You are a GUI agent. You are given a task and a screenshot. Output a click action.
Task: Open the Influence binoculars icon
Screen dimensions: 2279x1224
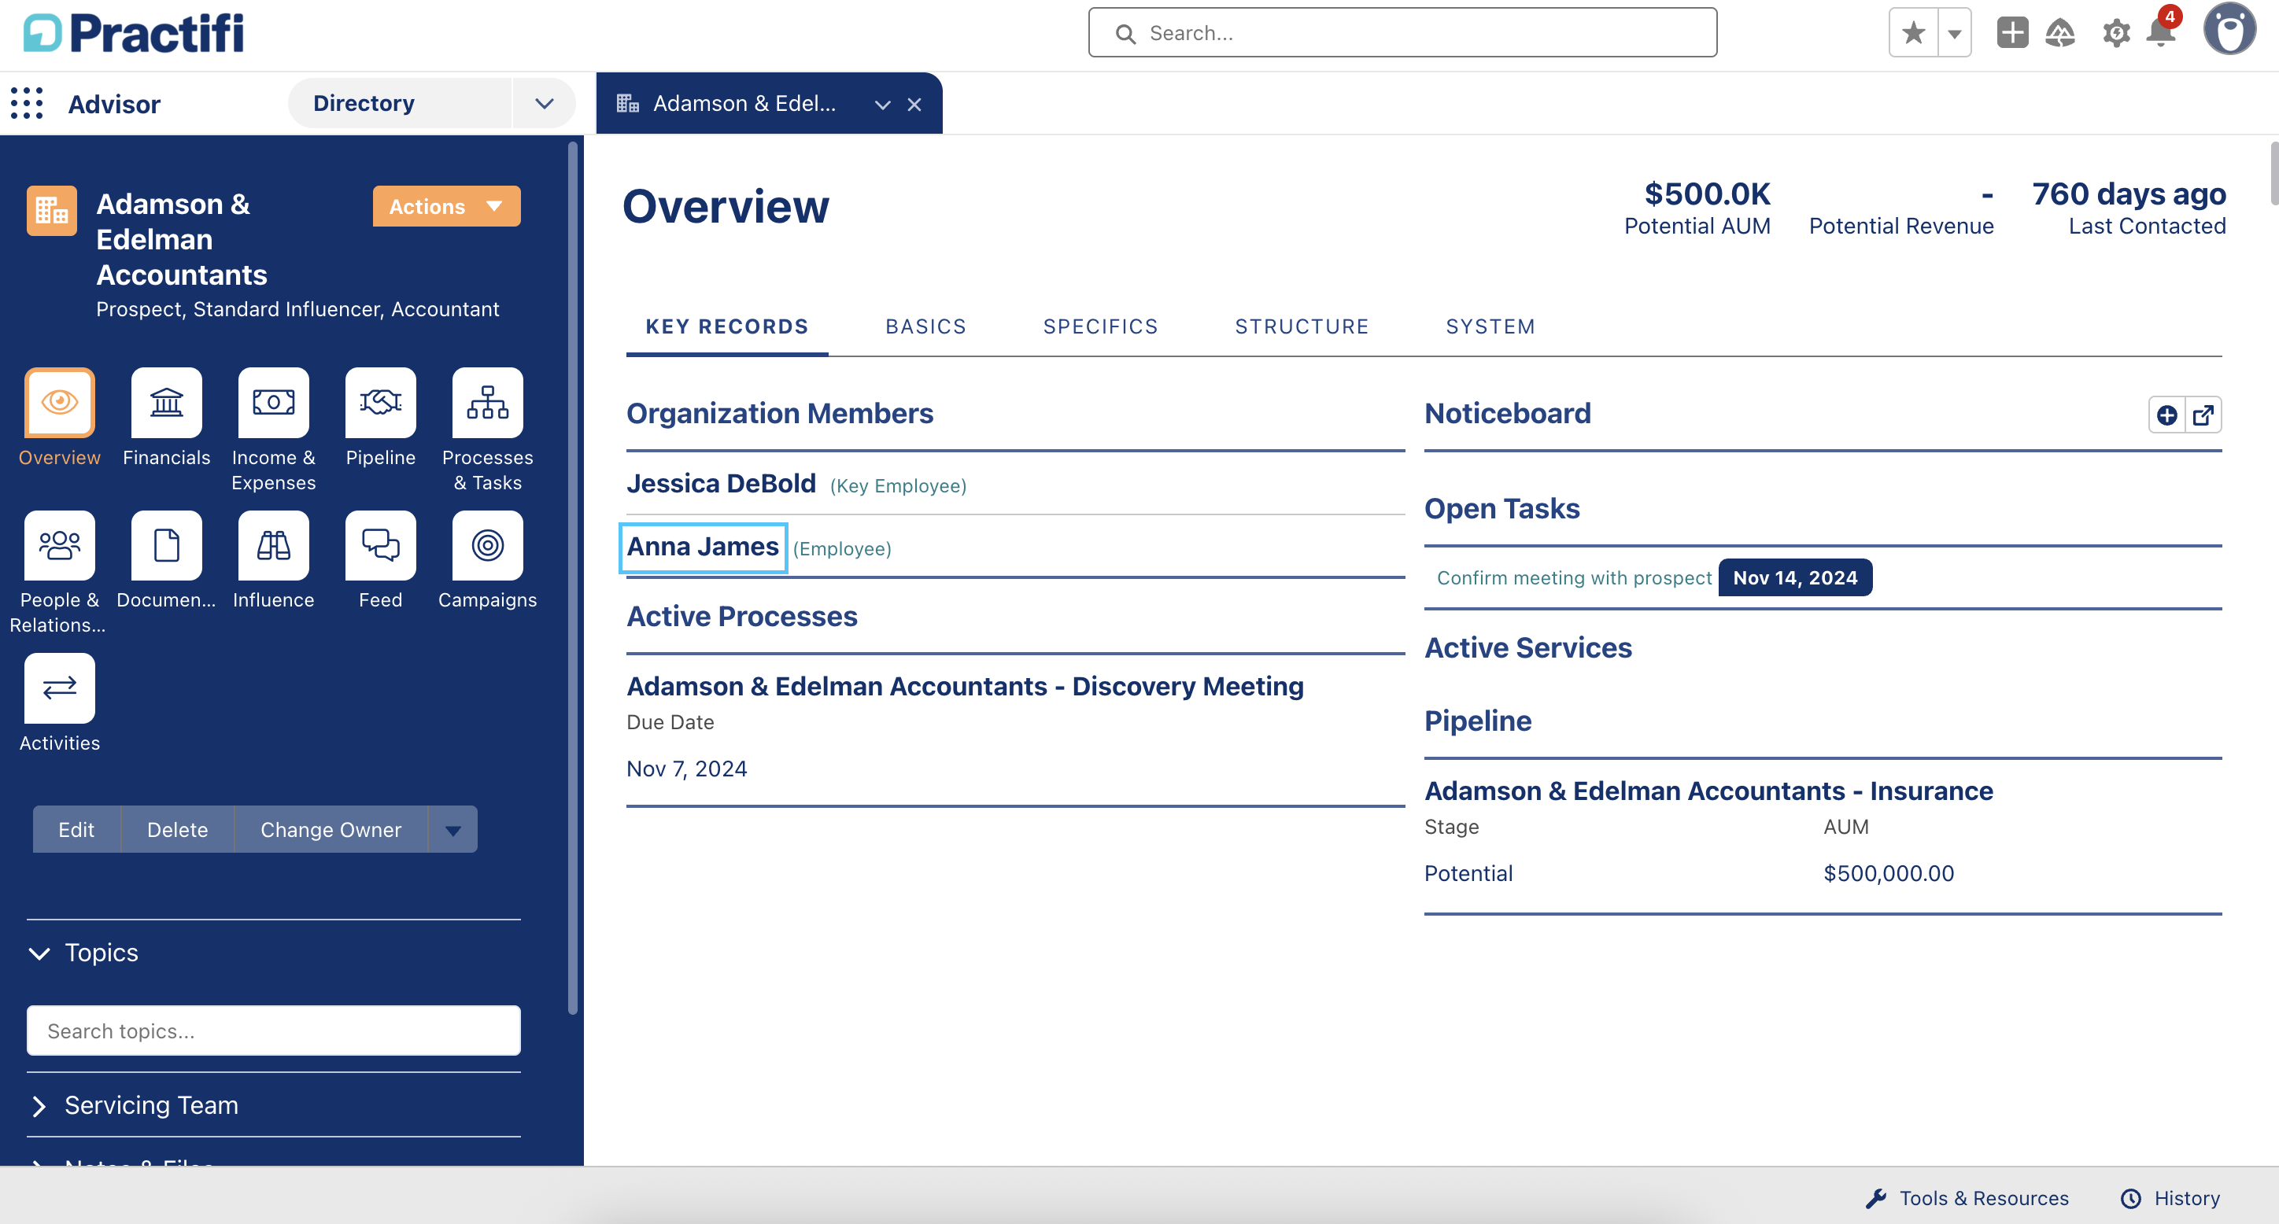tap(273, 546)
